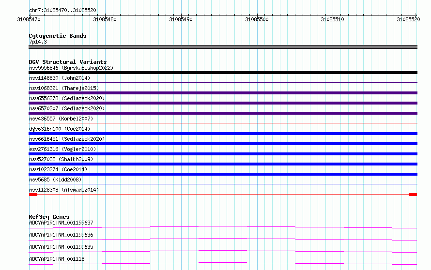Open variant nsv6616451 (Sedlazeck2020)

click(67, 139)
